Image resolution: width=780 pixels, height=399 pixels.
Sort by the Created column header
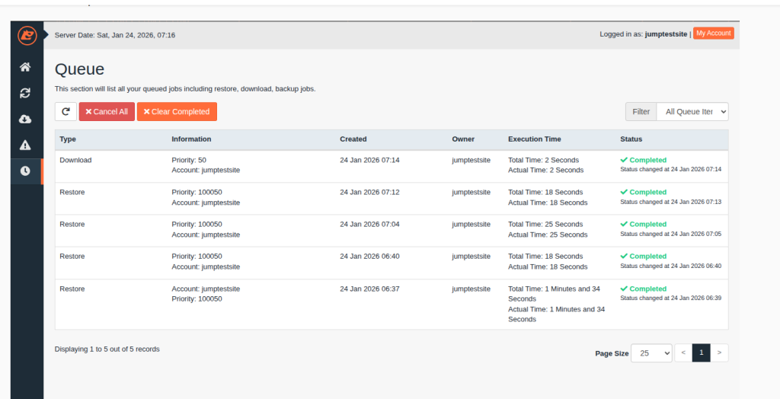(353, 139)
